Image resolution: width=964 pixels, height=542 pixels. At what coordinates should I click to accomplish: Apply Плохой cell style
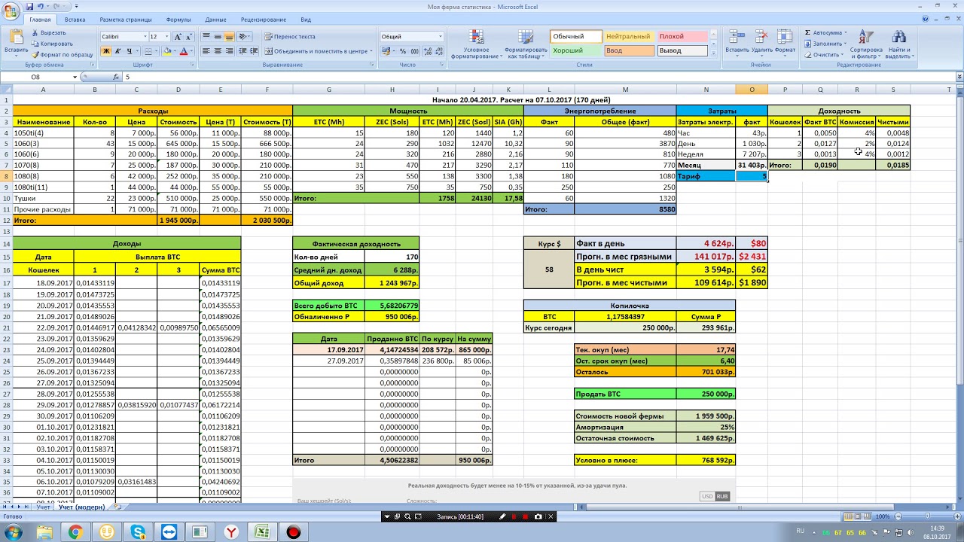tap(682, 36)
